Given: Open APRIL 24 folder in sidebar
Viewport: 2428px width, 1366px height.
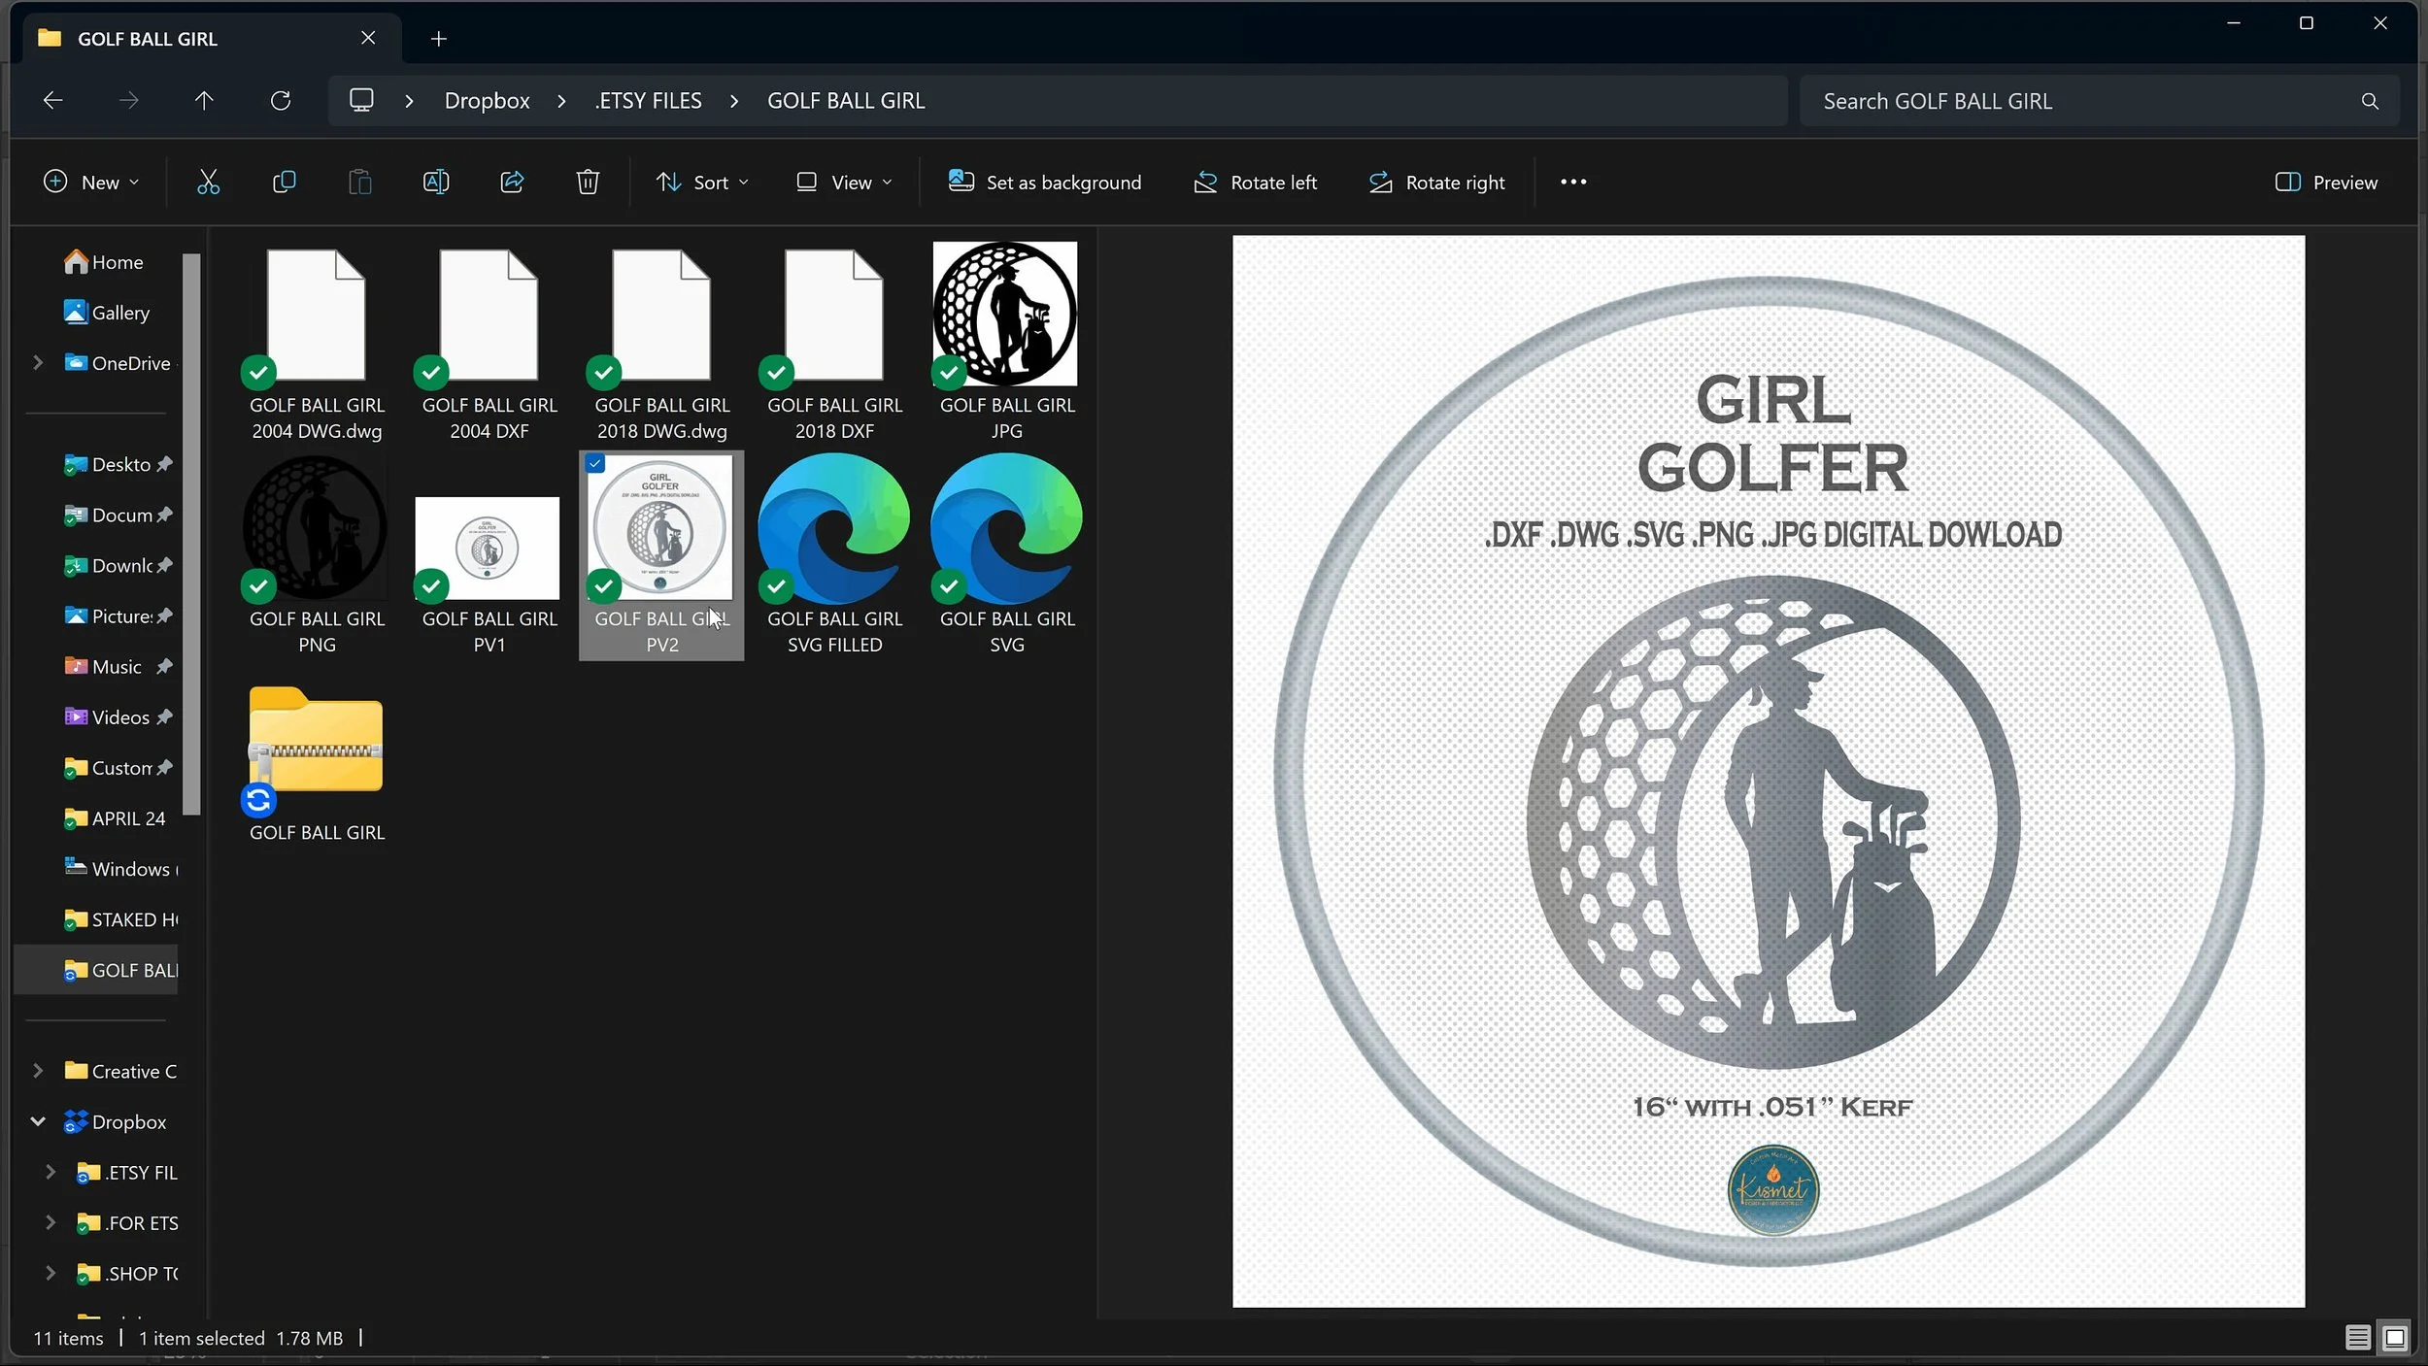Looking at the screenshot, I should (117, 818).
